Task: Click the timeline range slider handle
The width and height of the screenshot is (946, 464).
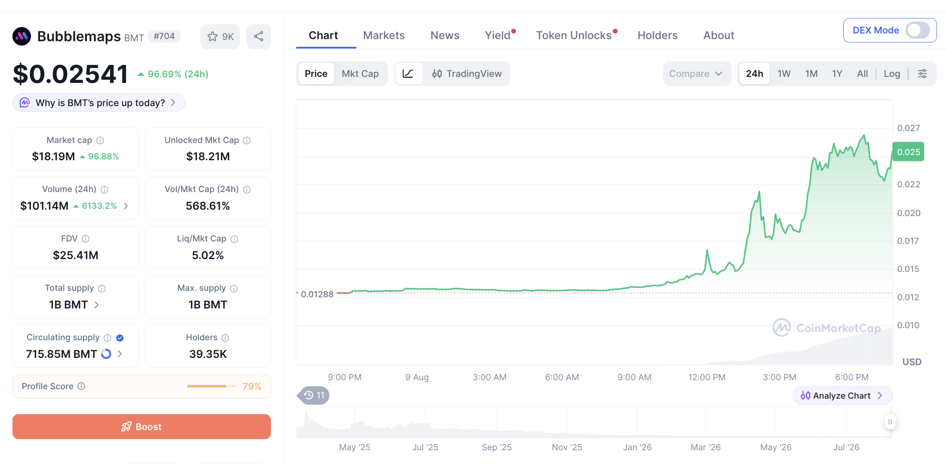Action: coord(890,422)
